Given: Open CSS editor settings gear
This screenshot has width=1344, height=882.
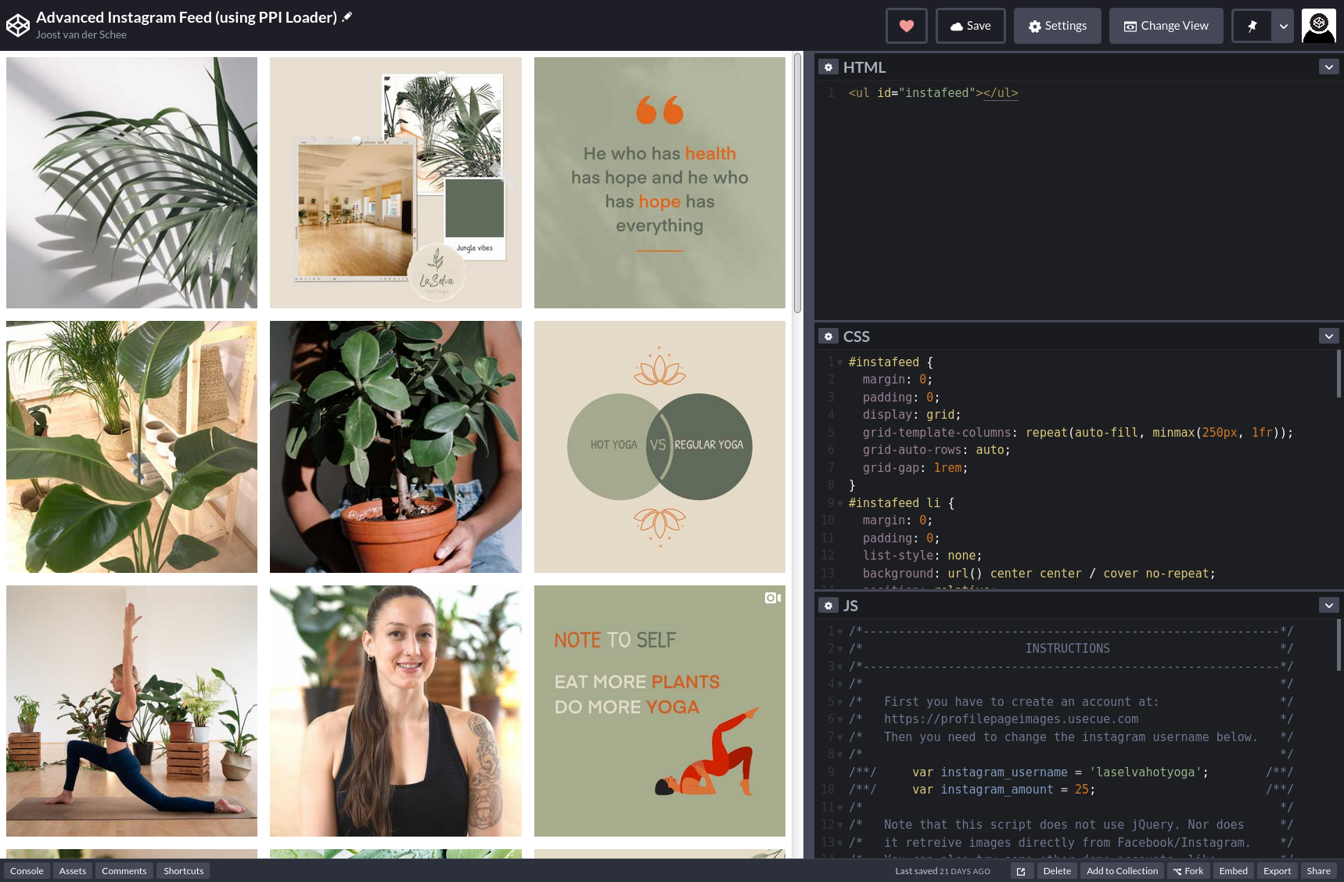Looking at the screenshot, I should pos(828,337).
